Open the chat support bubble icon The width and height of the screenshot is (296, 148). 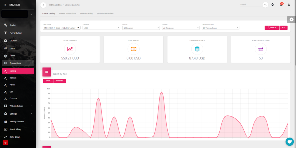tap(289, 141)
